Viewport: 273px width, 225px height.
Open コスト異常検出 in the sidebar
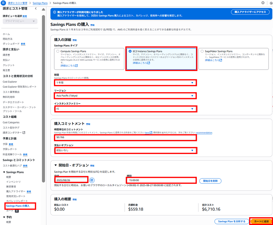coord(11,92)
